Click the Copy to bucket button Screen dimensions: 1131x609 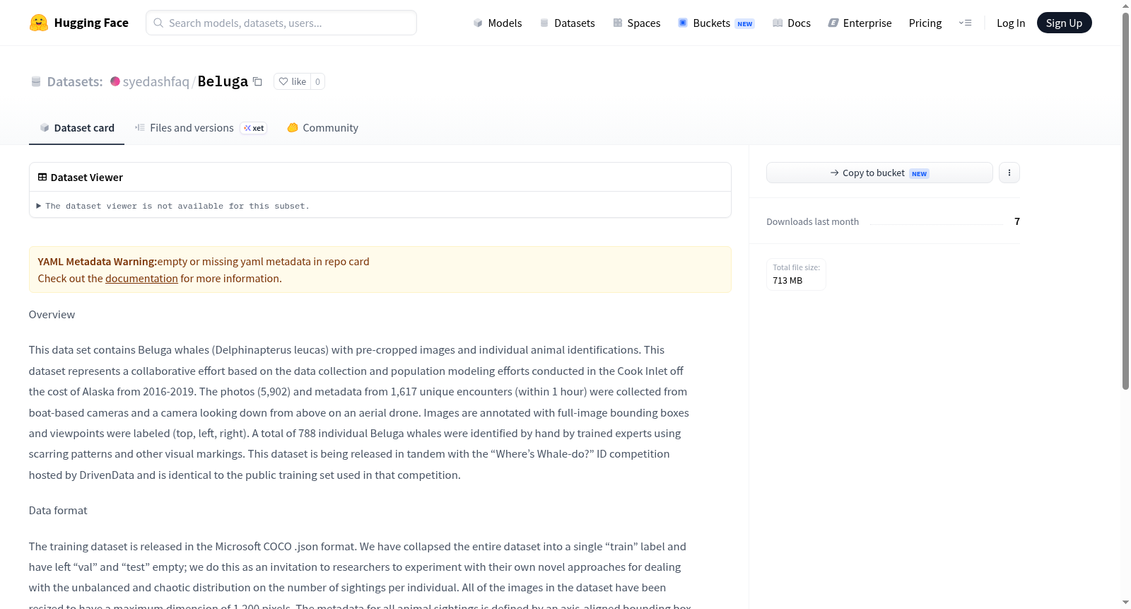(879, 173)
